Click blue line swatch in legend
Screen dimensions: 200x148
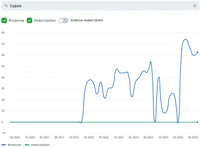coord(4,145)
